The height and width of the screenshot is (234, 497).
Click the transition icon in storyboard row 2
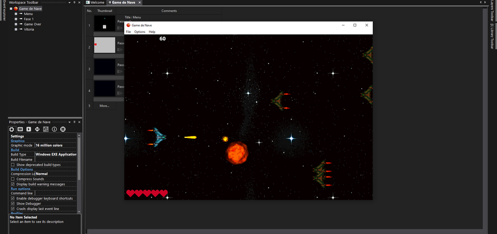pyautogui.click(x=120, y=50)
